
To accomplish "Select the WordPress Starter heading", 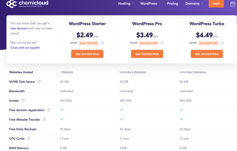I will click(x=87, y=24).
